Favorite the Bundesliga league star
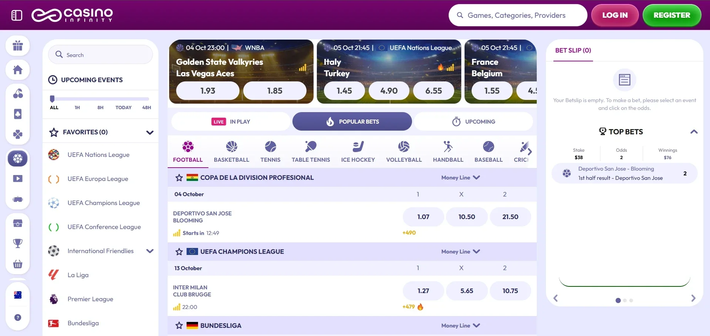 179,326
